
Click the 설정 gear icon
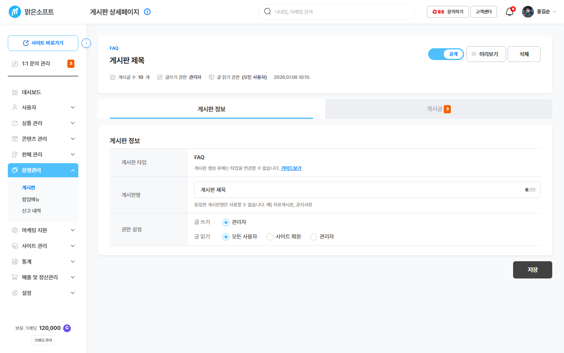click(x=15, y=293)
